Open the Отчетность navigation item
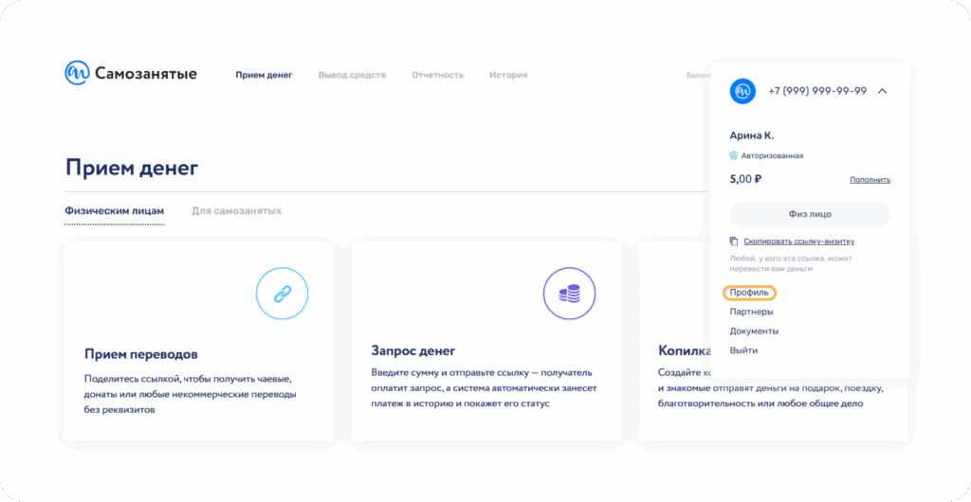The height and width of the screenshot is (502, 971). pos(437,75)
